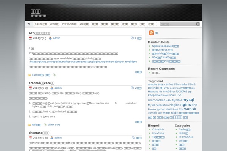Click the keepalived tag
Image resolution: width=227 pixels, height=151 pixels.
[x=155, y=95]
